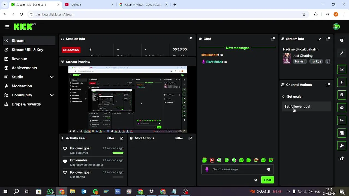The height and width of the screenshot is (196, 349).
Task: Click the New messages divider label
Action: [237, 48]
